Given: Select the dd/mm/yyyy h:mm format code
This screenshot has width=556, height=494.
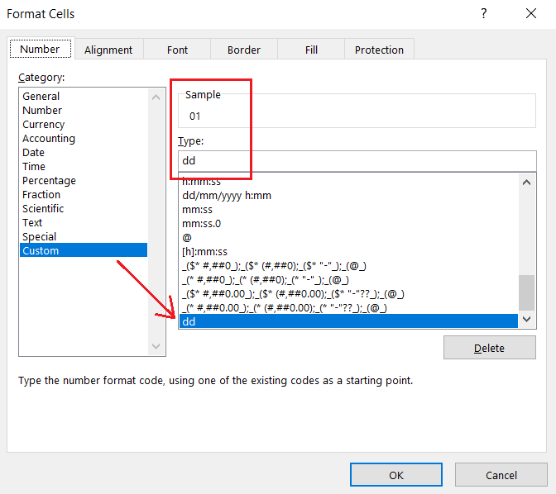Looking at the screenshot, I should coord(227,196).
